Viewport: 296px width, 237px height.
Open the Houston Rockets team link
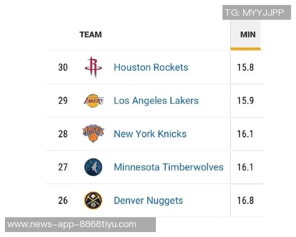150,67
